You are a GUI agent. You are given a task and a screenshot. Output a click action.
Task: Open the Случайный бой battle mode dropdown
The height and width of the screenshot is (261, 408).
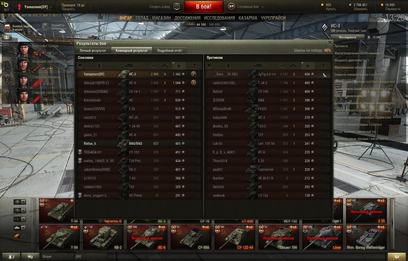click(243, 6)
